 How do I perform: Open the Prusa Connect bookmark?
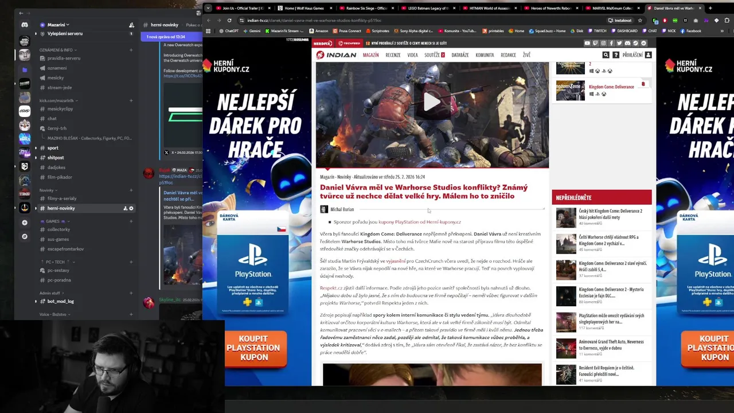tap(346, 31)
